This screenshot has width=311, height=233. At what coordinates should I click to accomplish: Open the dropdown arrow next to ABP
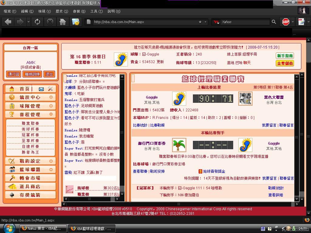pyautogui.click(x=292, y=22)
